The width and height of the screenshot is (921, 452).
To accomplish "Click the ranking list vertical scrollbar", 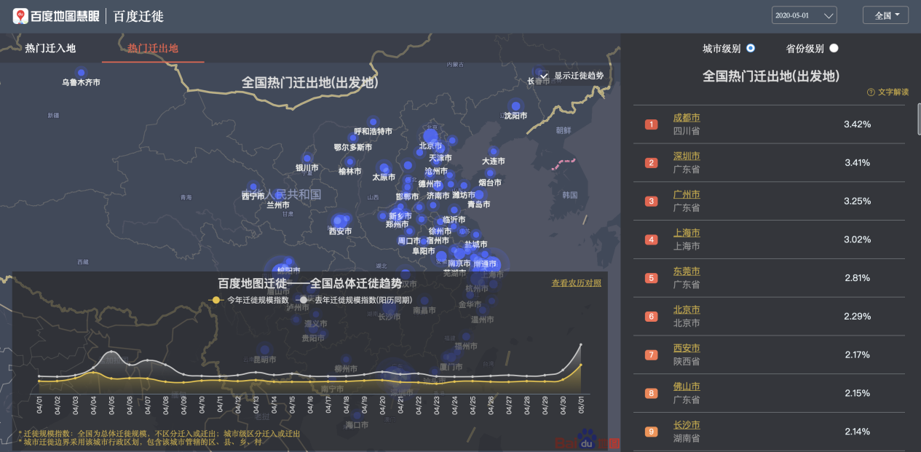I will point(918,120).
